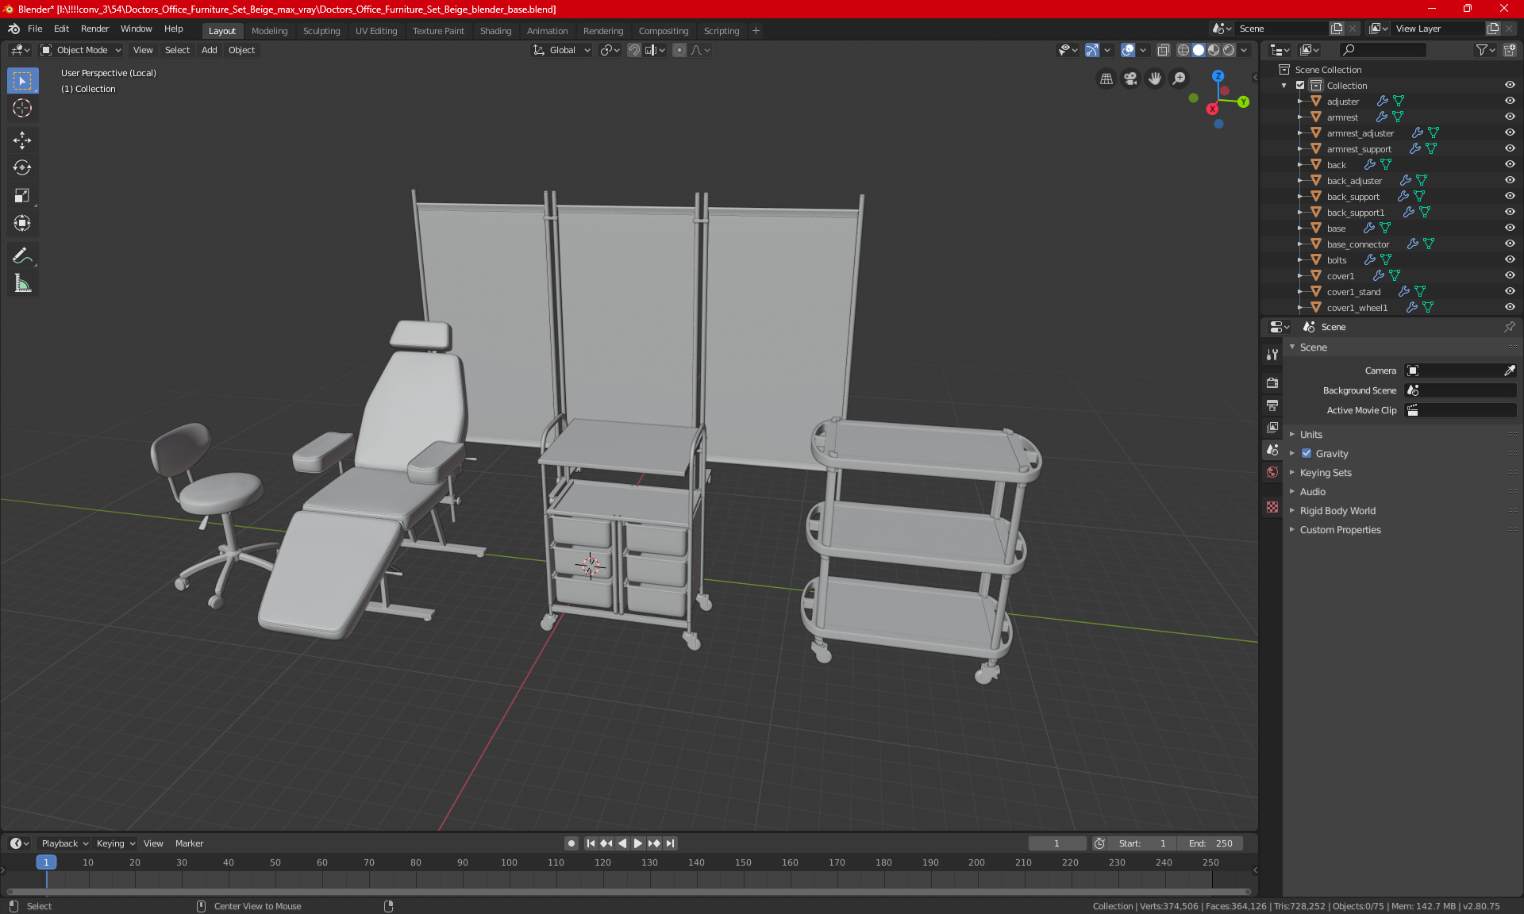1524x914 pixels.
Task: Select the Cursor tool in toolbar
Action: (22, 109)
